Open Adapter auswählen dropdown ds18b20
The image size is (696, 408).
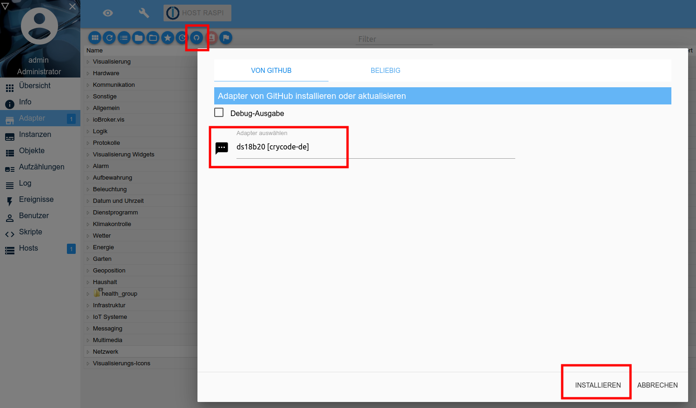[375, 147]
